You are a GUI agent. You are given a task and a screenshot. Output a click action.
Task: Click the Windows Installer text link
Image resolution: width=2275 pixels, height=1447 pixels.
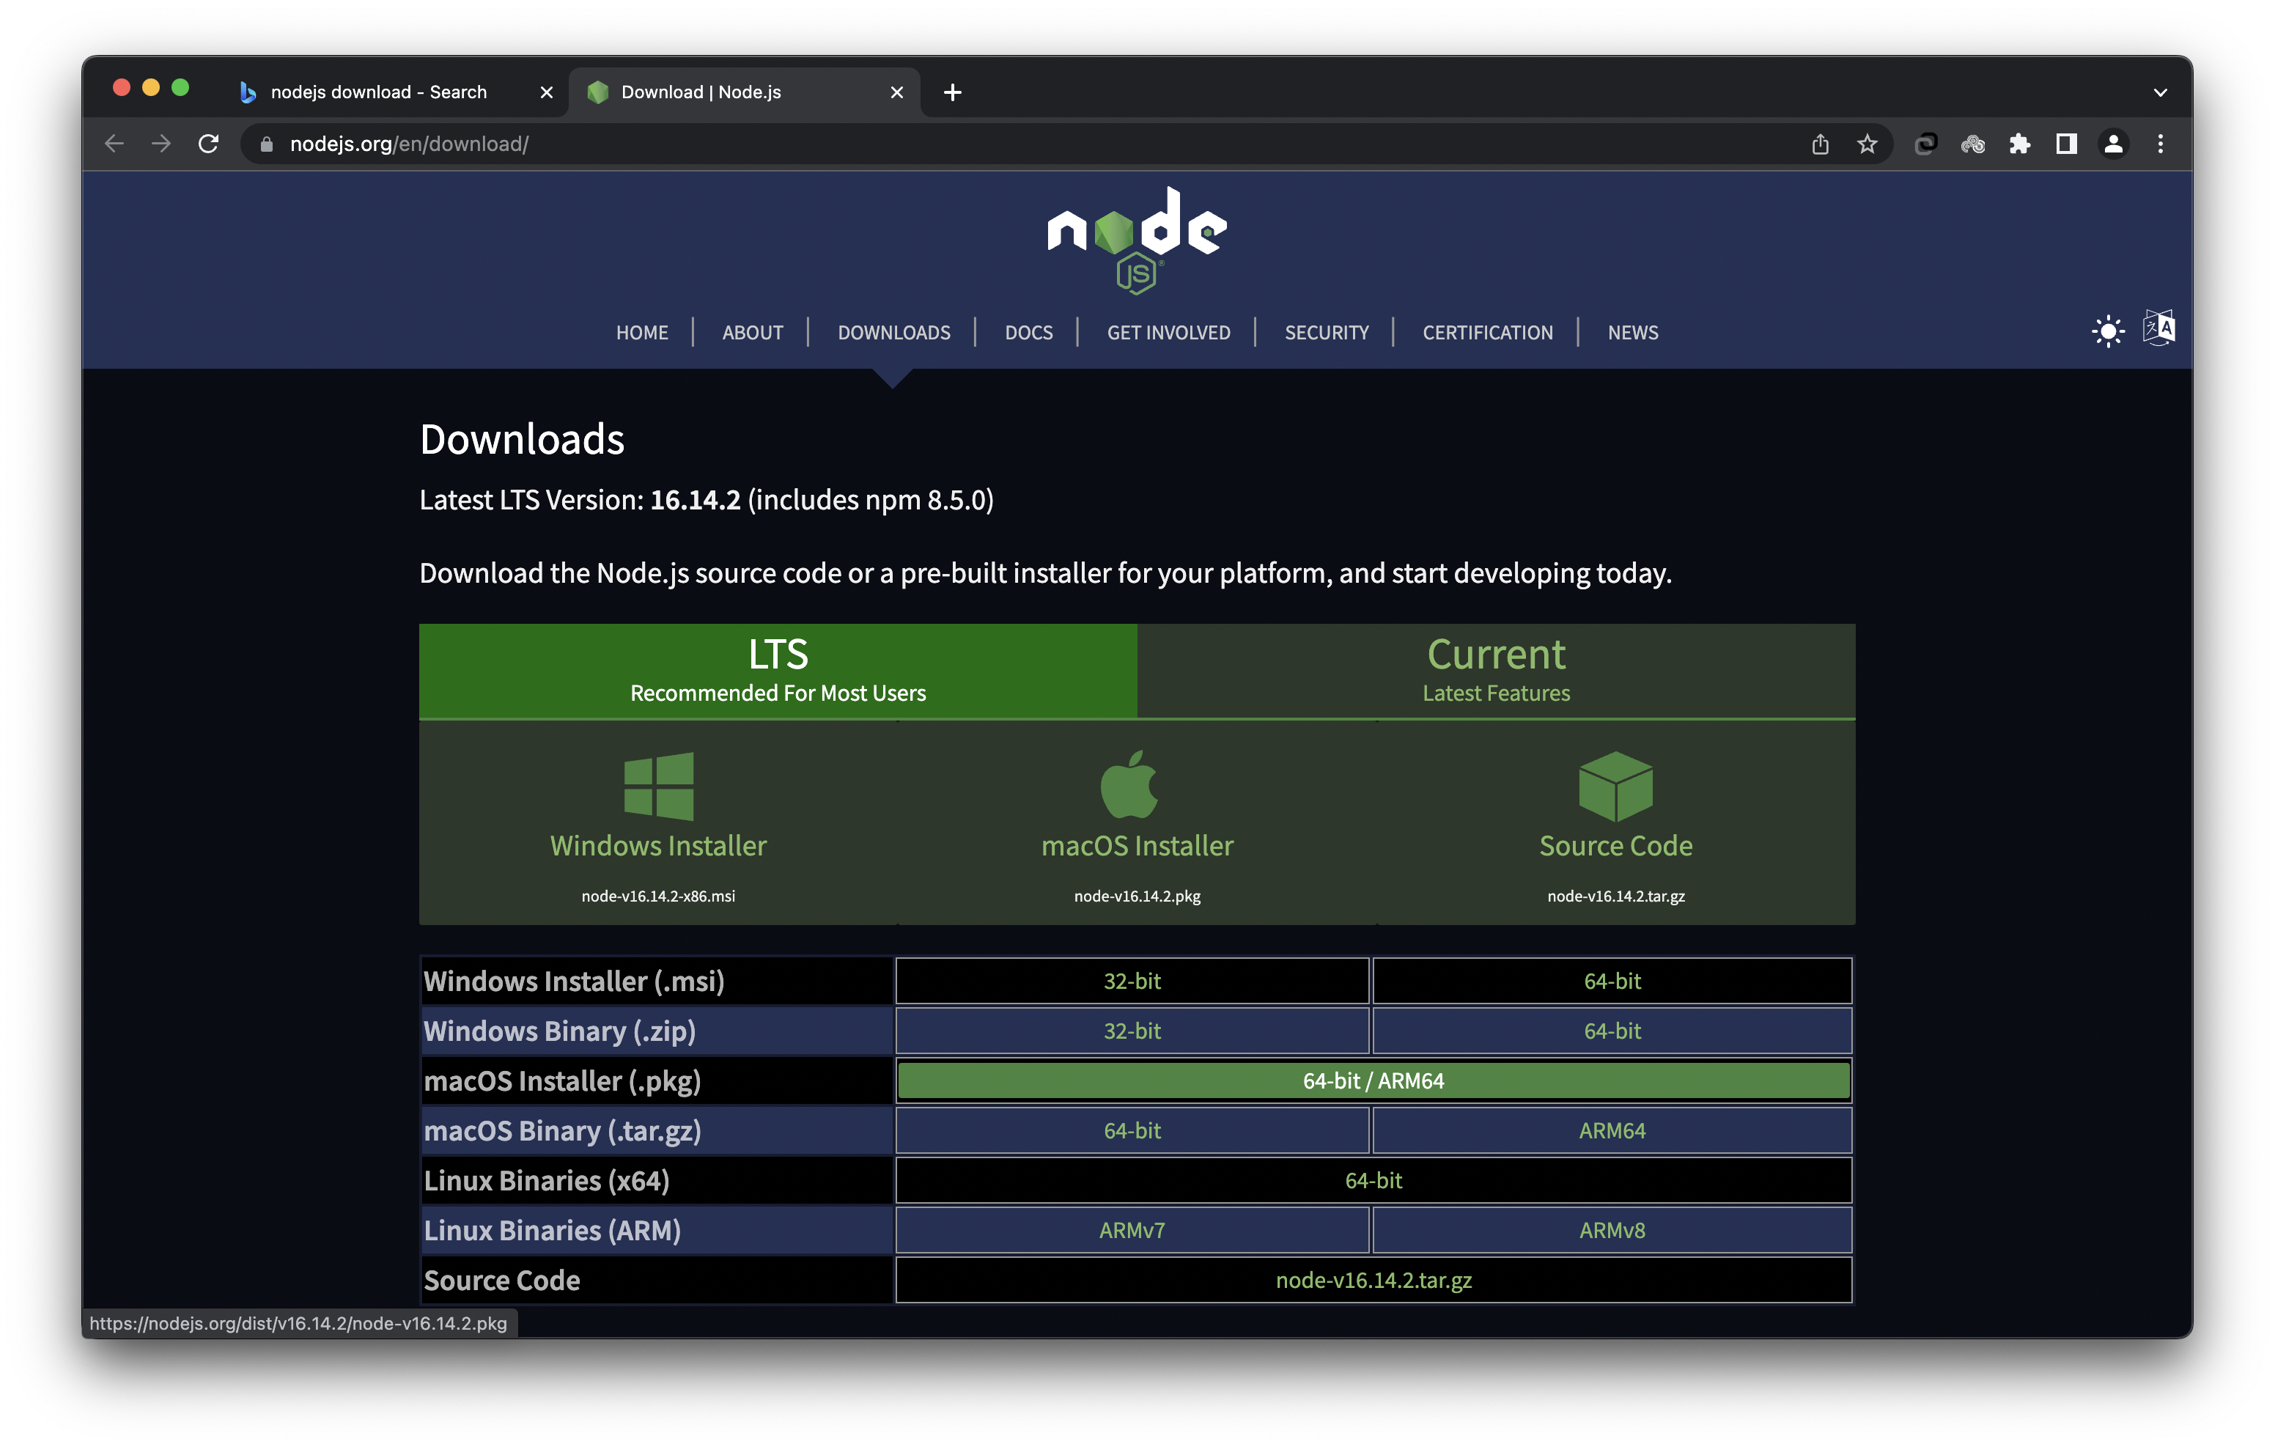(x=658, y=845)
